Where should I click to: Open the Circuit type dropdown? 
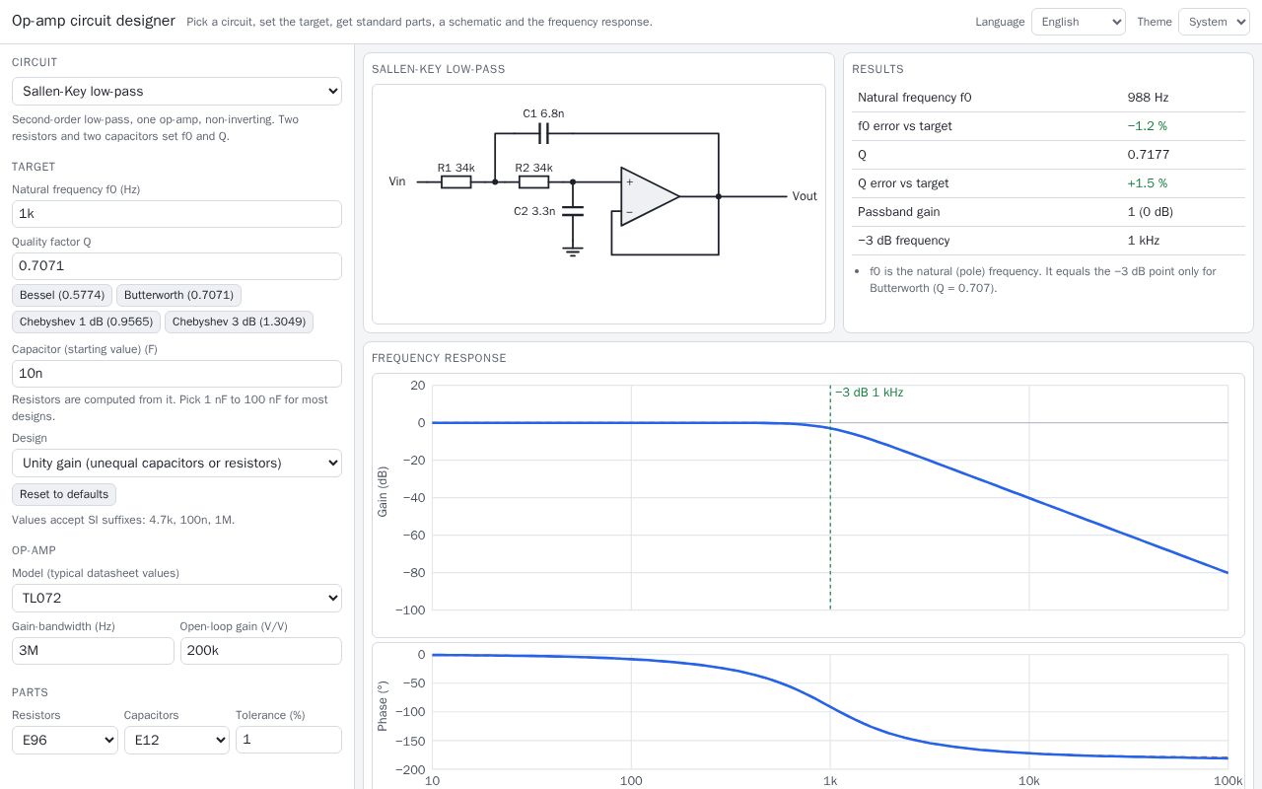[176, 91]
